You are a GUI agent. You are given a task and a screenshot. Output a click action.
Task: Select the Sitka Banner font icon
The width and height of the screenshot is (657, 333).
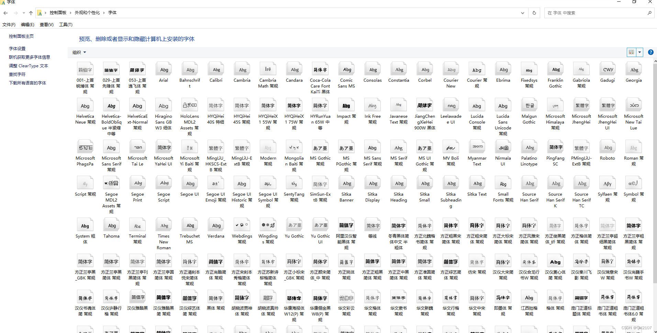pyautogui.click(x=346, y=183)
